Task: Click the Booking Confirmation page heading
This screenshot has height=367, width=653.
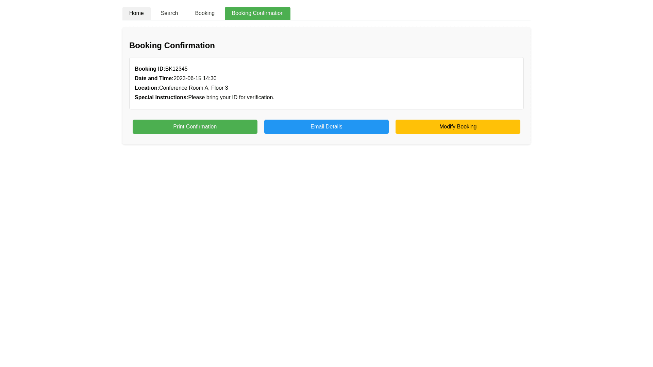Action: (172, 46)
